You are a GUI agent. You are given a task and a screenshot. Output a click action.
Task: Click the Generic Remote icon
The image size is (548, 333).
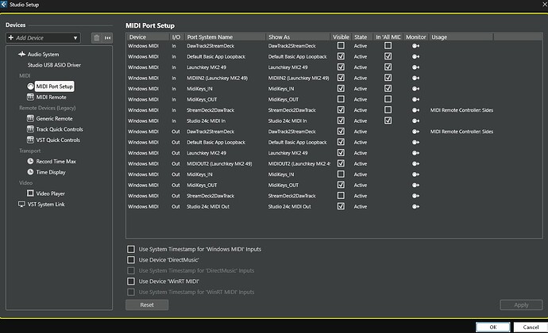point(30,118)
